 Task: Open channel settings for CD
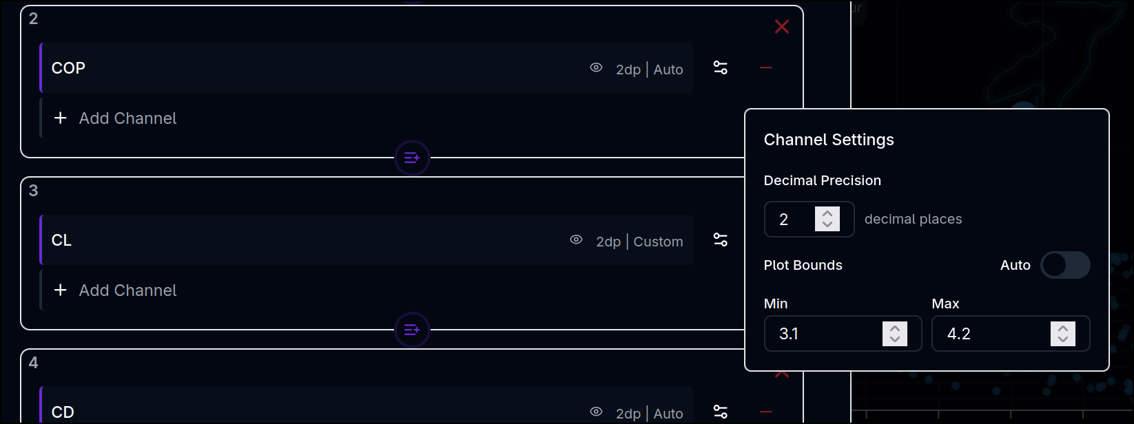tap(721, 412)
